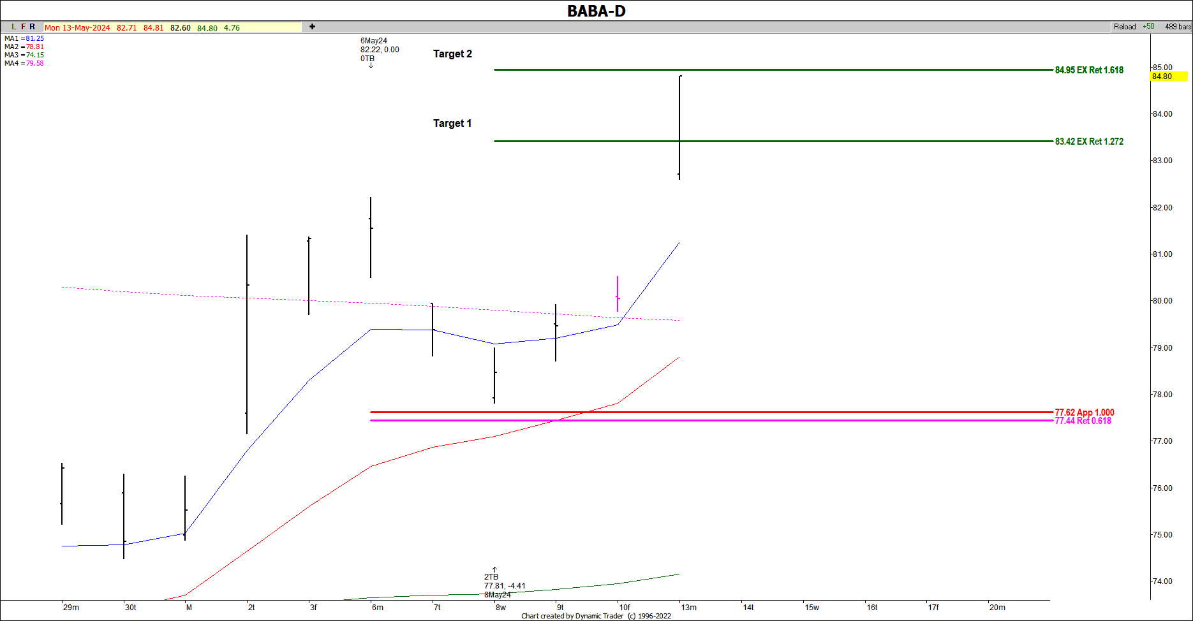
Task: Click the Mon 13-May-2024 date readout
Action: (x=77, y=28)
